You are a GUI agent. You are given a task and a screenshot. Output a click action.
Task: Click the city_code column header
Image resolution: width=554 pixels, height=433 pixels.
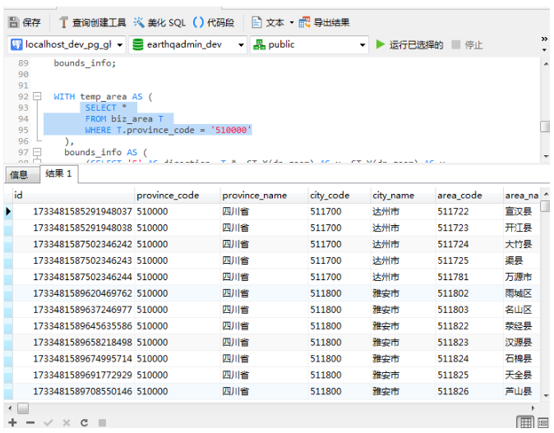coord(339,196)
